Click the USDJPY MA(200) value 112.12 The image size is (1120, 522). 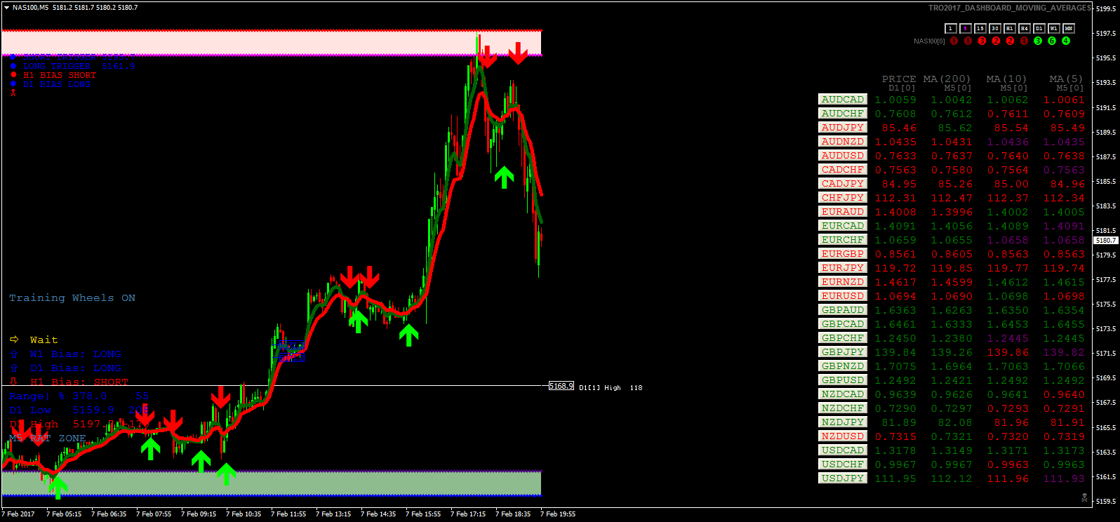coord(952,479)
